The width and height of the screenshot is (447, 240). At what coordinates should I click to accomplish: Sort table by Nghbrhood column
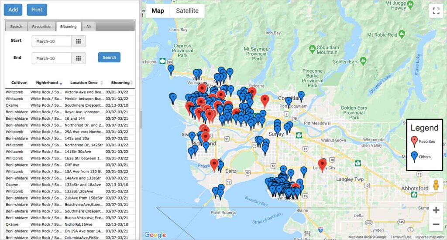[47, 83]
